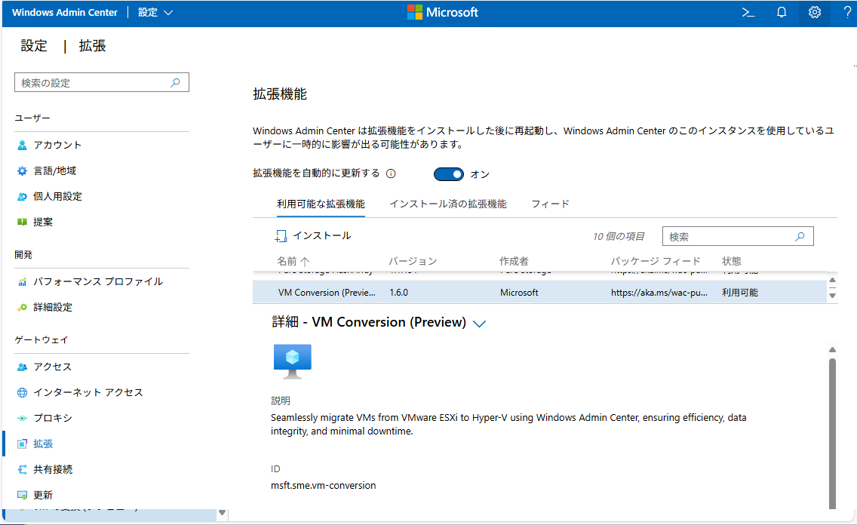The width and height of the screenshot is (857, 525).
Task: Collapse the settings sidebar pane arrow
Action: 222,512
